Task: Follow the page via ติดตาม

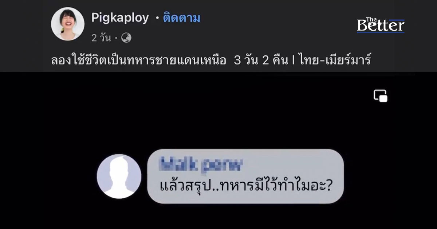Action: (181, 18)
